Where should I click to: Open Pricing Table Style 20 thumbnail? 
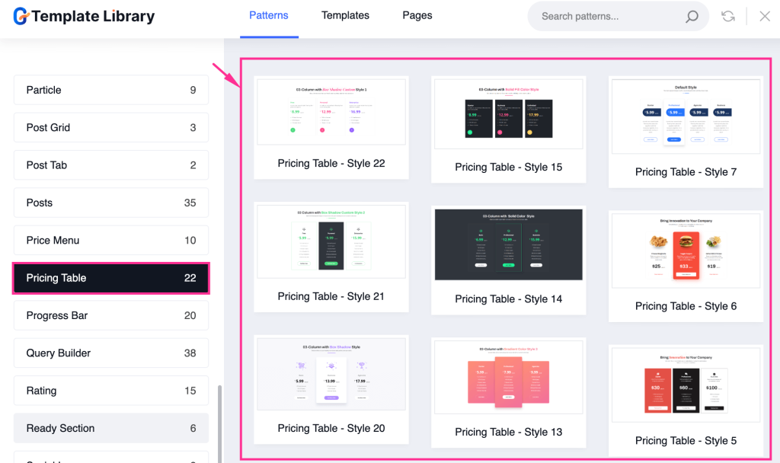331,374
